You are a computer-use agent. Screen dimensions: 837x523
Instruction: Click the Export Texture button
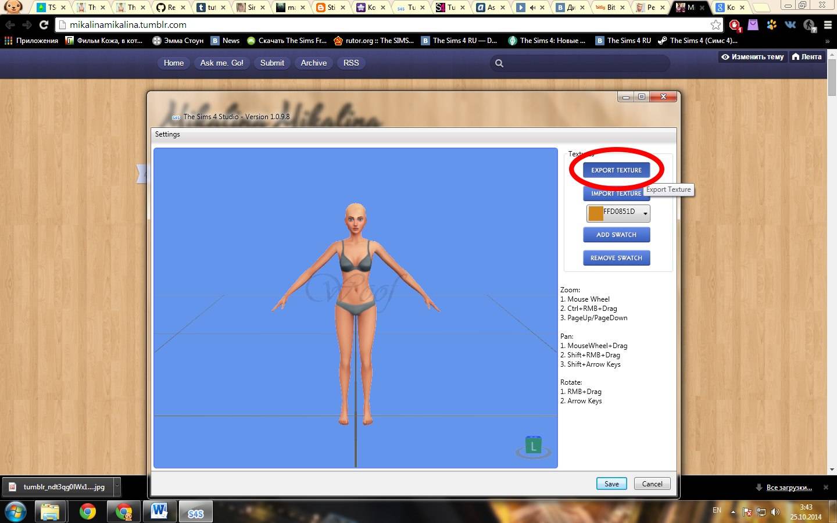[x=616, y=170]
